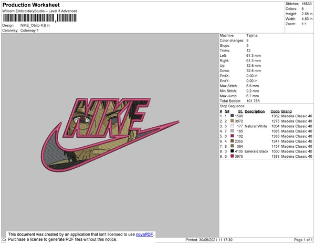
Task: Click the 'Page 1 of 1' footer text
Action: pos(303,240)
